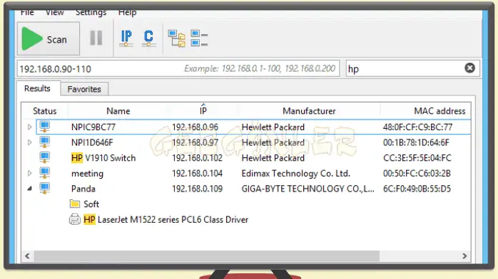Click MAC address CC:3E:5F:5E:04:FC
498x279 pixels.
[x=417, y=158]
